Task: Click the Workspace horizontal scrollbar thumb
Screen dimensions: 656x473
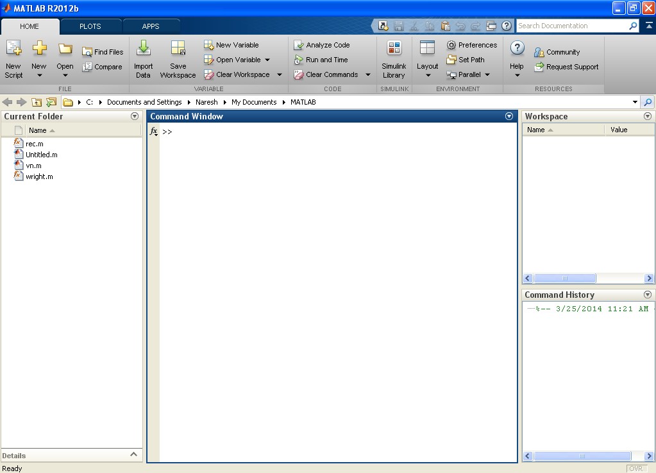Action: click(565, 279)
